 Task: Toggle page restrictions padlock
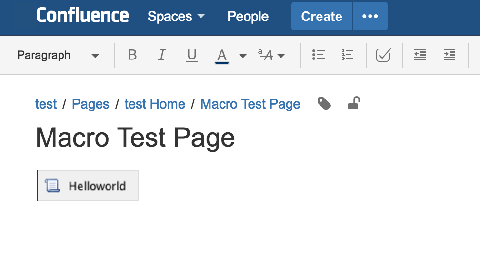(353, 103)
